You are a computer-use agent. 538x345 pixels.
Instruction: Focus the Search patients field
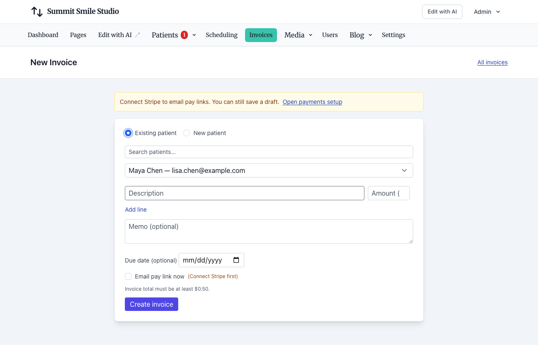[x=269, y=152]
